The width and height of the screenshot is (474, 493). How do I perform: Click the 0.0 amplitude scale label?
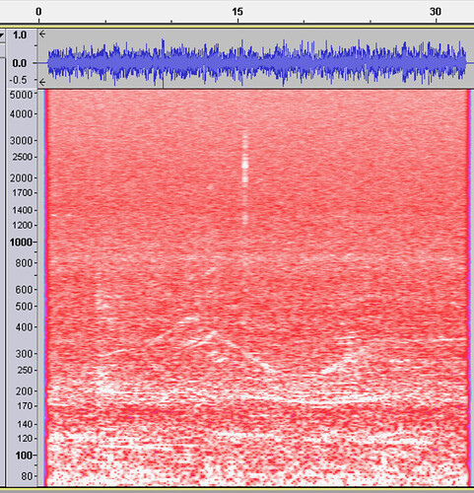click(x=20, y=63)
